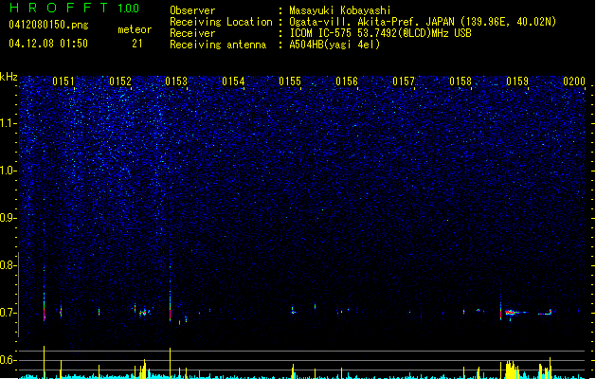Click the Receiving antenna label
This screenshot has height=379, width=596.
click(218, 45)
